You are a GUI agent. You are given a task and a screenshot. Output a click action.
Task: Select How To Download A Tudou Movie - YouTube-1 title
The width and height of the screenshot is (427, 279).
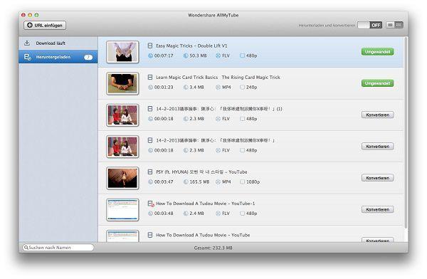pos(206,204)
